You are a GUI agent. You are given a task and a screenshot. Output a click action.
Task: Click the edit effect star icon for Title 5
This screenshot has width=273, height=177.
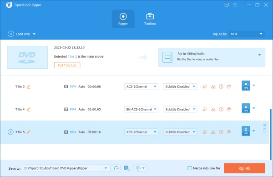coord(205,132)
